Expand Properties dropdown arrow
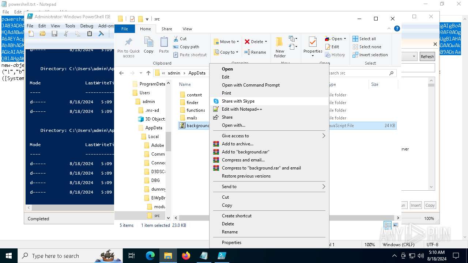This screenshot has height=263, width=468. click(313, 56)
